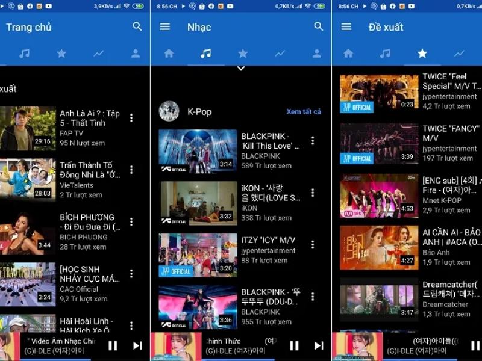Play TWICE Feel Special thumbnail
The image size is (482, 361).
tap(379, 93)
